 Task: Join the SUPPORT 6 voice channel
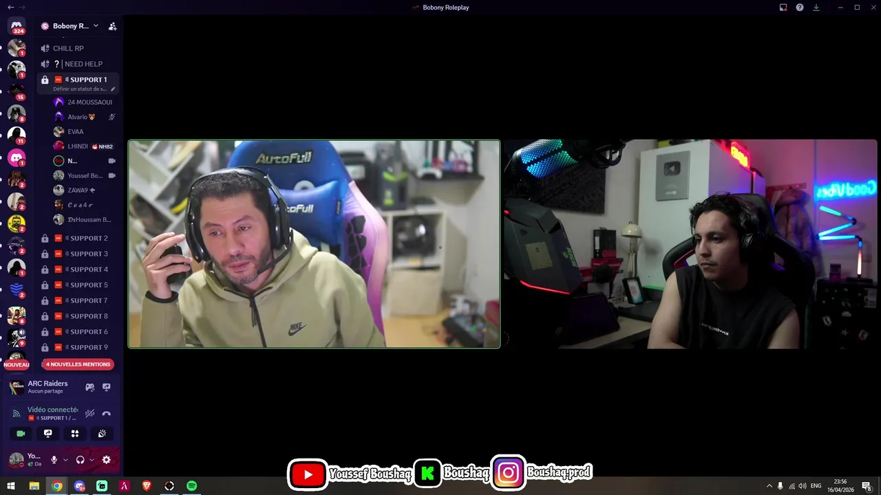[x=78, y=331]
